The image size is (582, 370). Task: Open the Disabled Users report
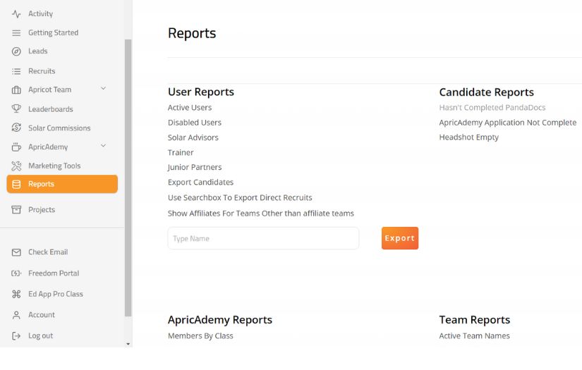coord(195,123)
